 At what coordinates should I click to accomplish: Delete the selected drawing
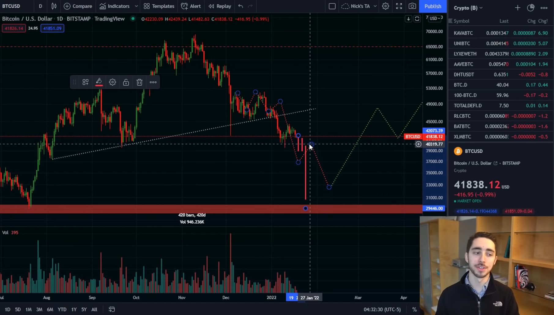[139, 82]
